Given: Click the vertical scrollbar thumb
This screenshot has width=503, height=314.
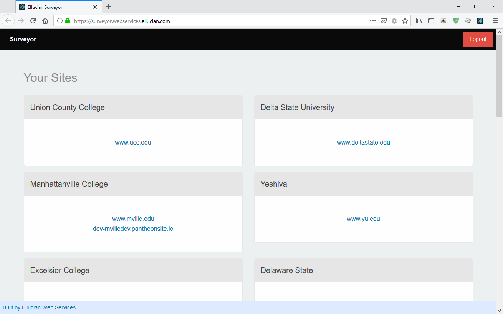Looking at the screenshot, I should [x=499, y=76].
